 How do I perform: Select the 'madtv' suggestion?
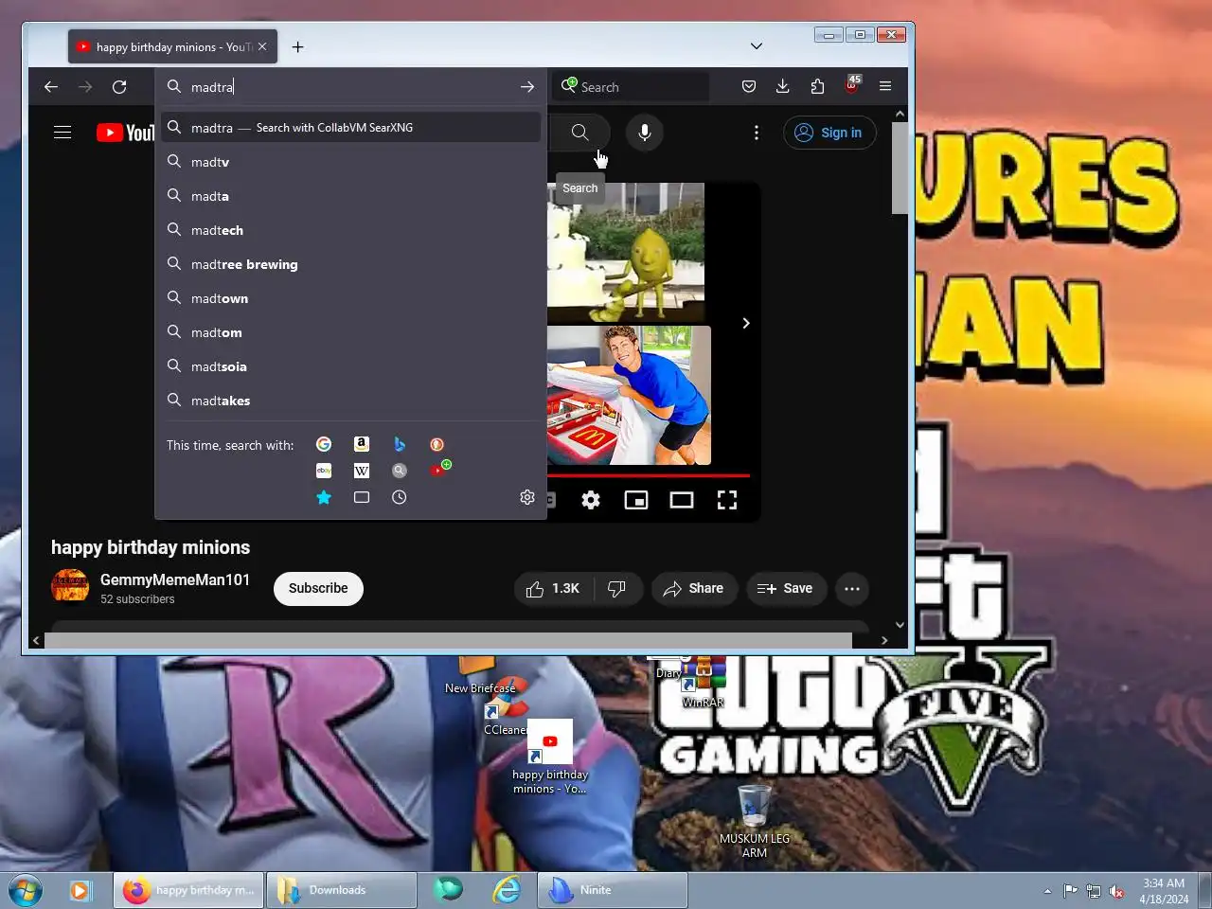pyautogui.click(x=350, y=162)
